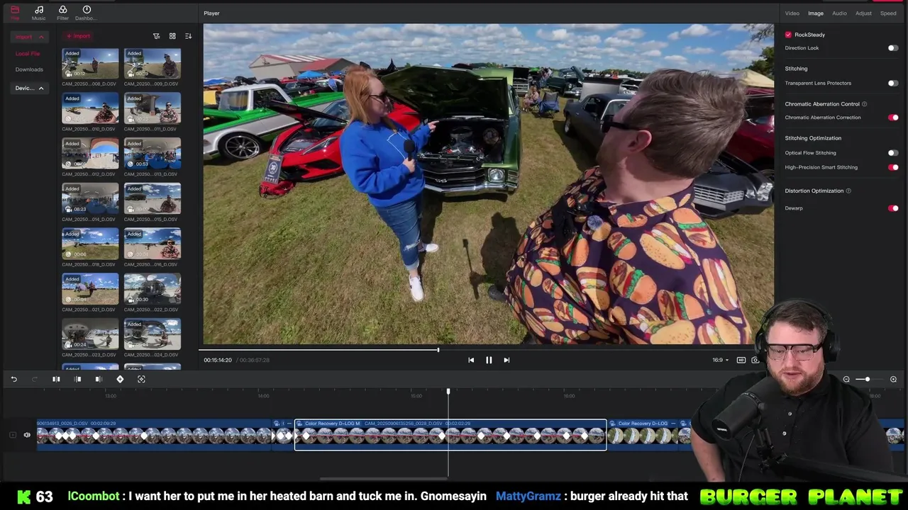Image resolution: width=908 pixels, height=510 pixels.
Task: Uncheck the RockSteady checkbox
Action: pyautogui.click(x=788, y=35)
